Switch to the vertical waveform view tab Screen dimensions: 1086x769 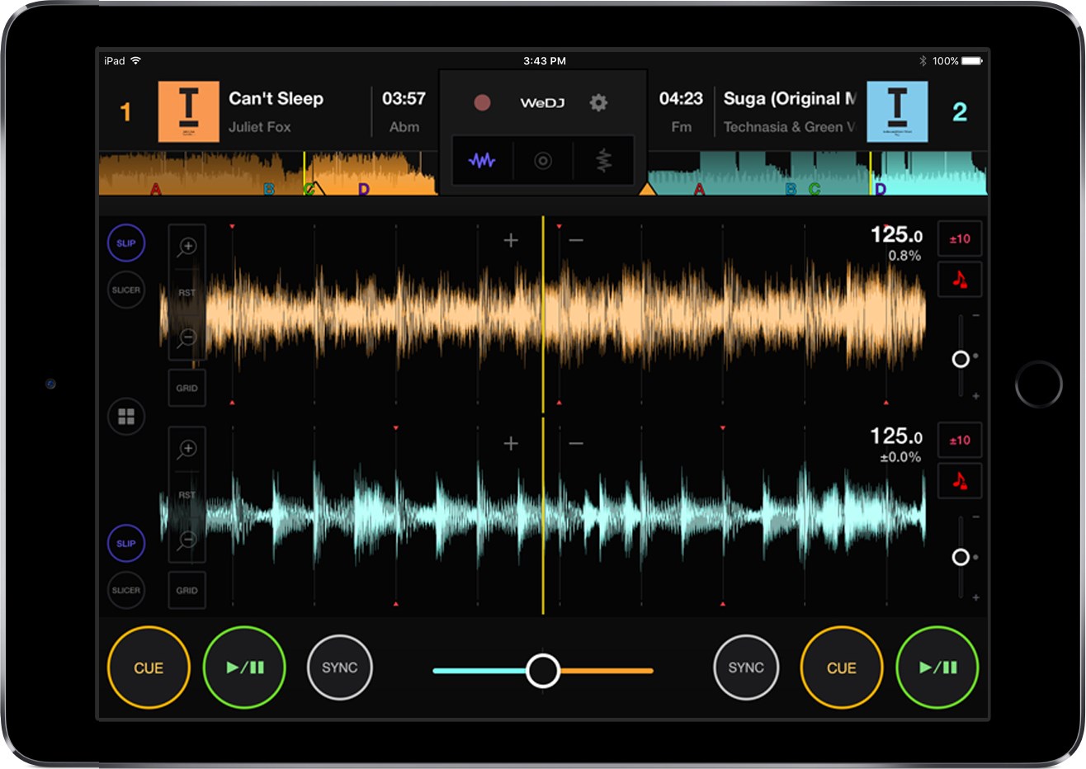[604, 160]
